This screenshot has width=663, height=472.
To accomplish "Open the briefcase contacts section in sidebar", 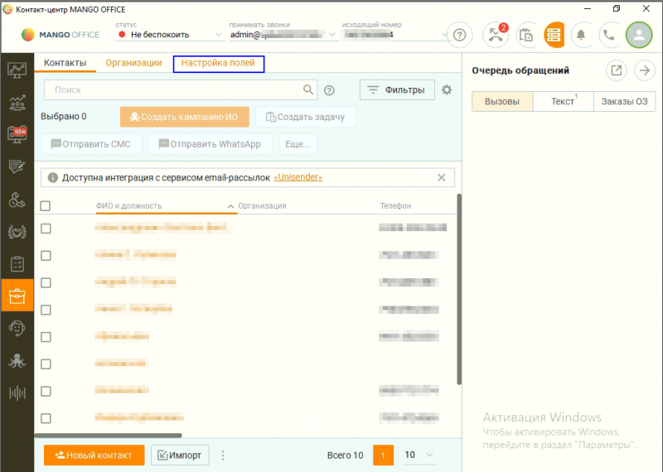I will 17,296.
